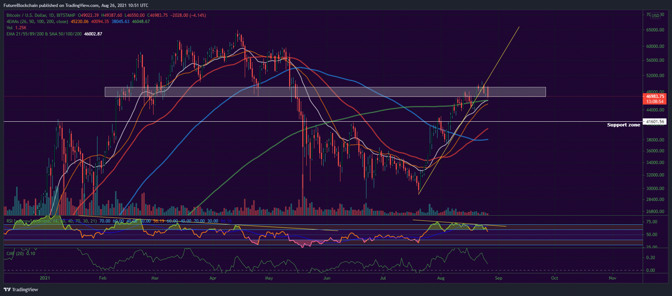Click the RSI 50.00 scale label
672x296 pixels.
652,235
